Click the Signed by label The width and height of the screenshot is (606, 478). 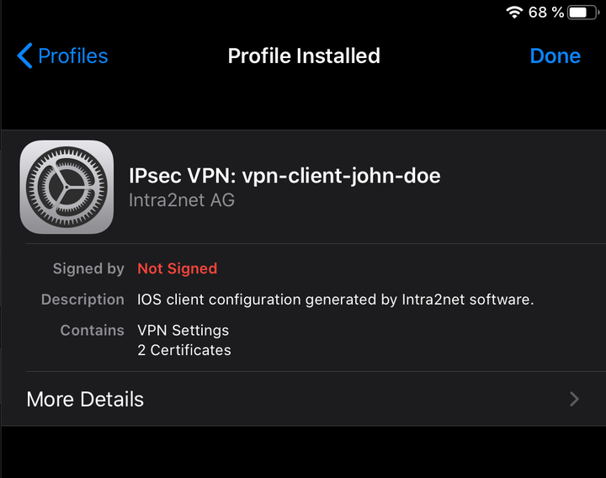pos(88,268)
